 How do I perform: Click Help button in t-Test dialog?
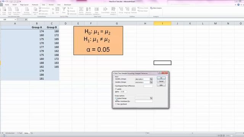161,85
